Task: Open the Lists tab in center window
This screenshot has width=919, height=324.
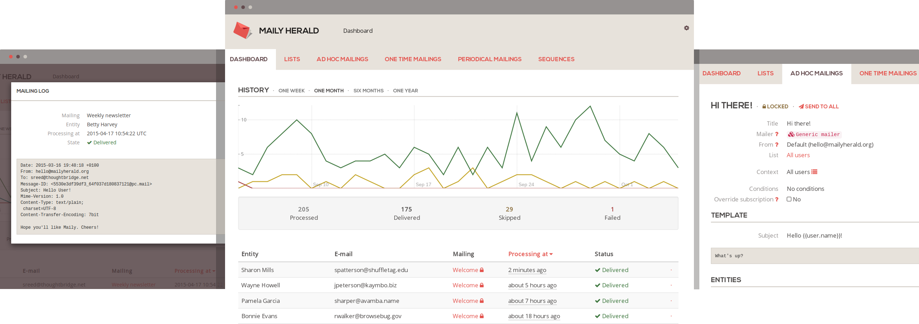Action: pos(292,59)
